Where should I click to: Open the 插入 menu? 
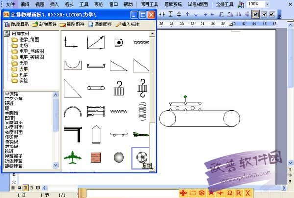point(54,4)
